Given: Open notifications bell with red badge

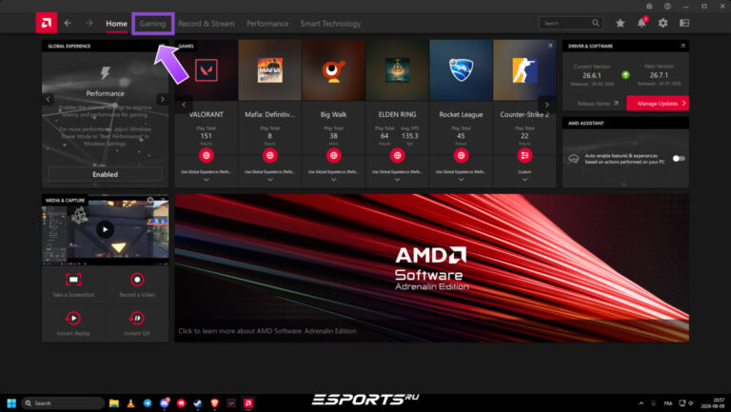Looking at the screenshot, I should point(642,23).
